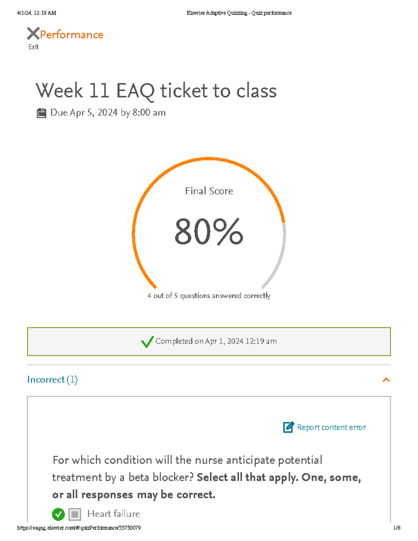
Task: Click the completion status banner
Action: 209,341
